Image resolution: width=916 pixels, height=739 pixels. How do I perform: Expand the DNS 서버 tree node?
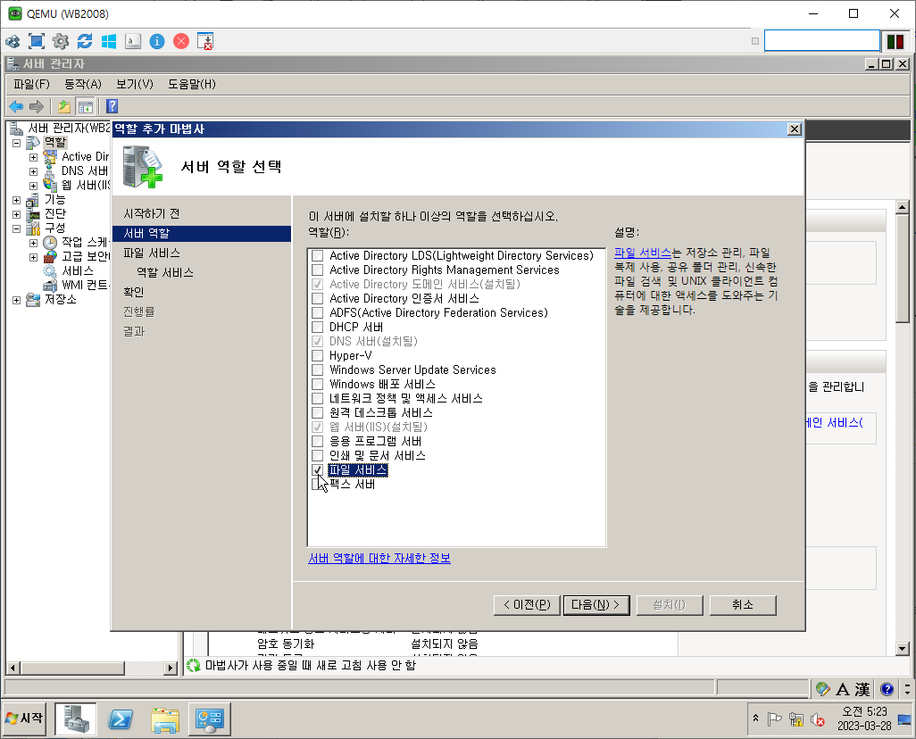[33, 171]
